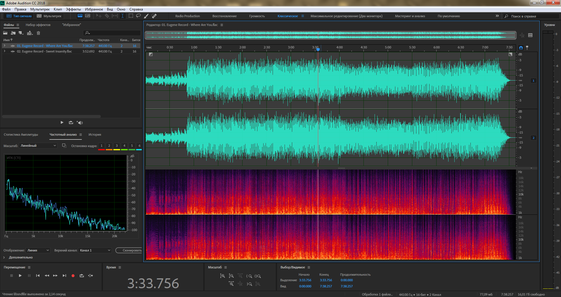This screenshot has height=297, width=561.
Task: Click the Zoom Out Full icon beside overview navigator
Action: click(522, 35)
